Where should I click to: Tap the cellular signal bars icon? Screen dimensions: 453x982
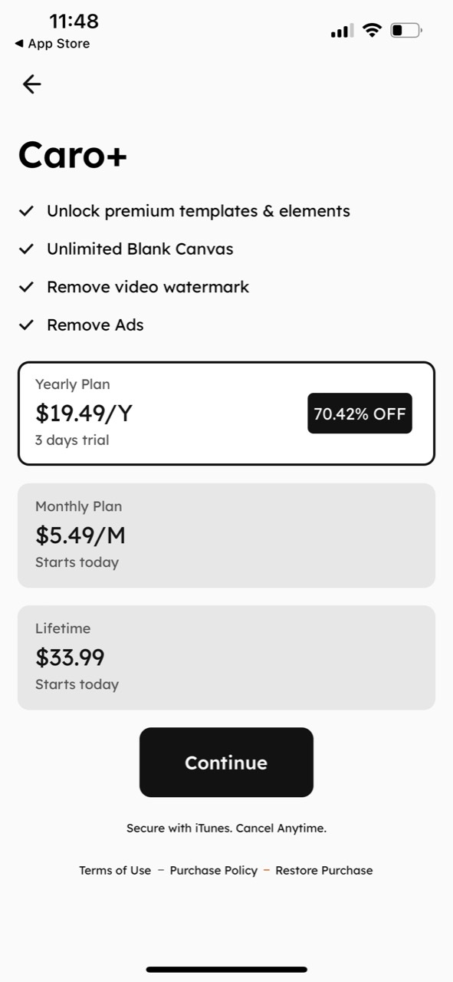click(342, 31)
